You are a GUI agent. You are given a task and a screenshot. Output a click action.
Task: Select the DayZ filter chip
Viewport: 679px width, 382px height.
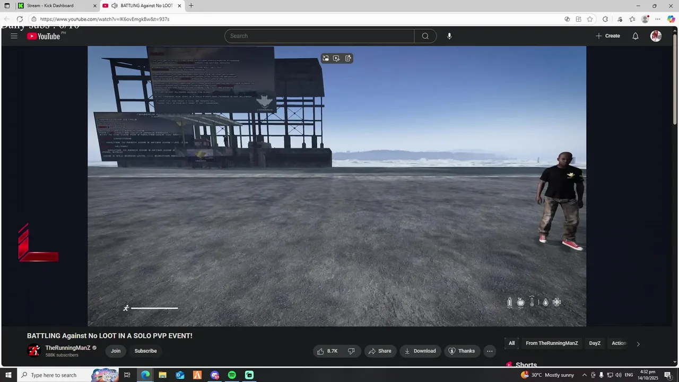595,343
